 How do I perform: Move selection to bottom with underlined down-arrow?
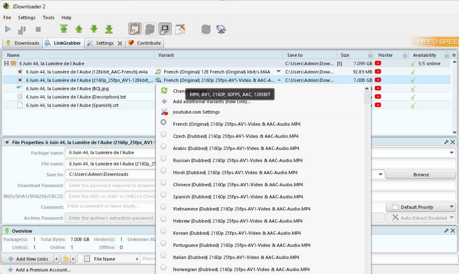pyautogui.click(x=109, y=29)
